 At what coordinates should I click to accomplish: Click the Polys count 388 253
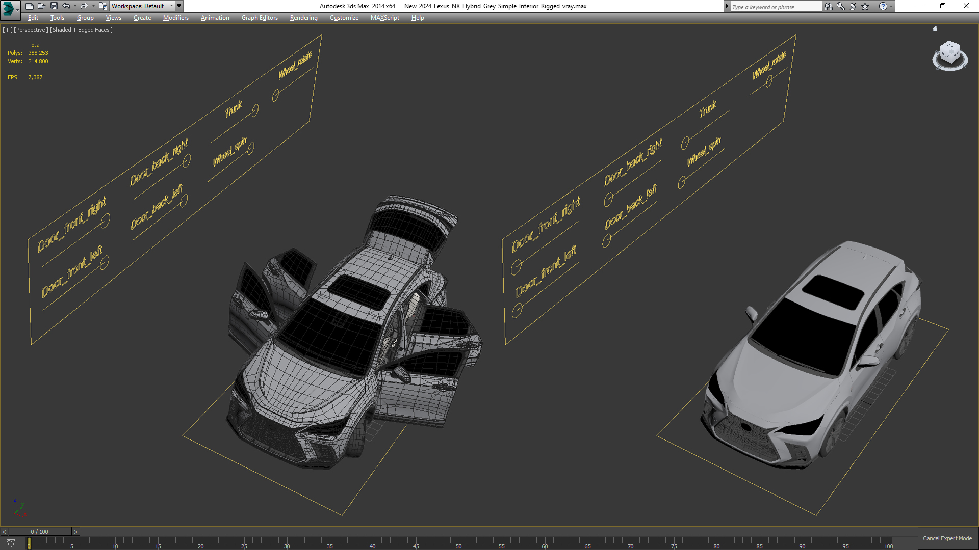pyautogui.click(x=38, y=53)
